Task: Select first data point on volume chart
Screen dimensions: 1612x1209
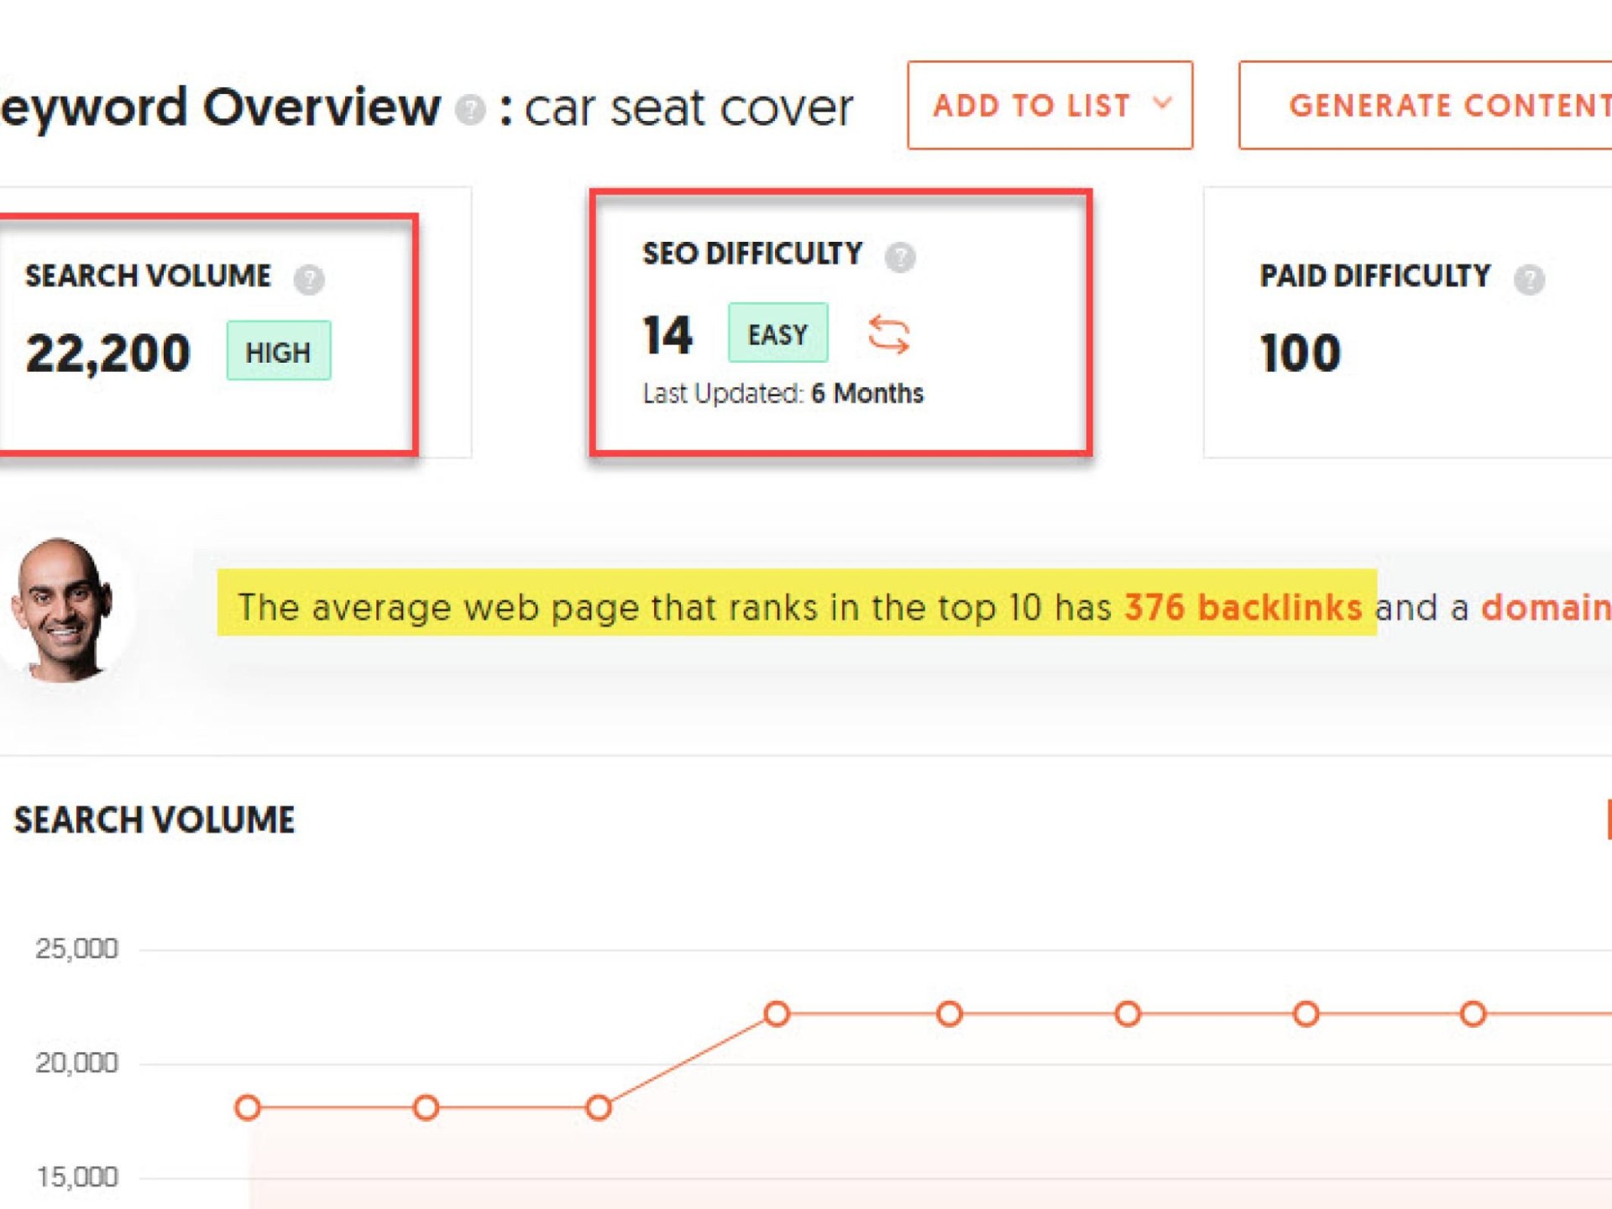Action: pyautogui.click(x=248, y=1107)
